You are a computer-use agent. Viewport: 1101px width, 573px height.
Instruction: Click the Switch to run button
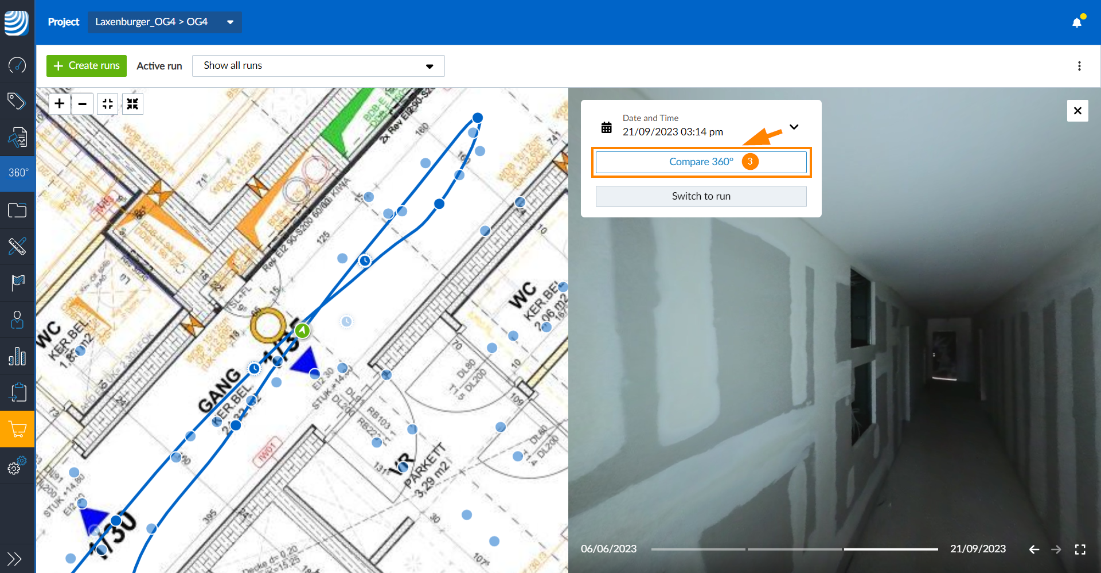click(701, 196)
